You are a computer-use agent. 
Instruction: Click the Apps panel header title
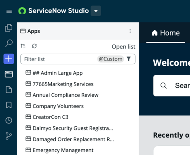pos(34,31)
